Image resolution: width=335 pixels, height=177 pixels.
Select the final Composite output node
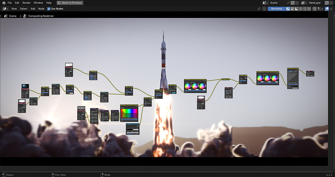[x=310, y=74]
